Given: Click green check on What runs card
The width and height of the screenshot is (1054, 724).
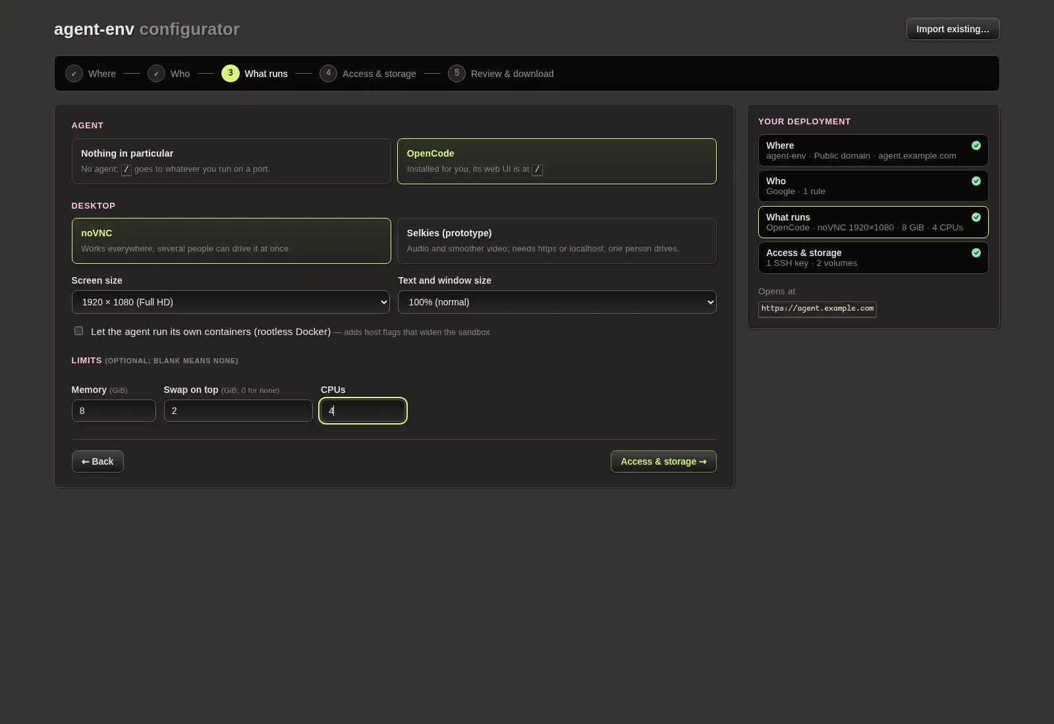Looking at the screenshot, I should pyautogui.click(x=976, y=217).
